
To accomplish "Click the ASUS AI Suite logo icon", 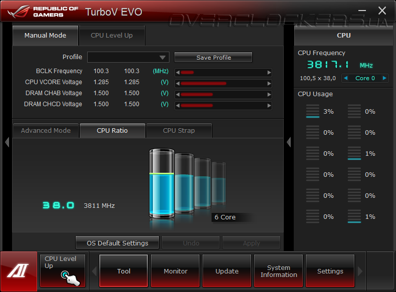I will [x=19, y=271].
